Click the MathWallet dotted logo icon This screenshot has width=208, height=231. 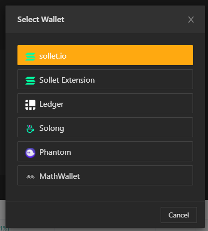point(30,177)
